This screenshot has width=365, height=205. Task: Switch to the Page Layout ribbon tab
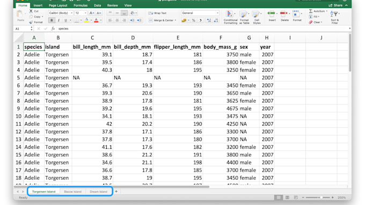(58, 5)
